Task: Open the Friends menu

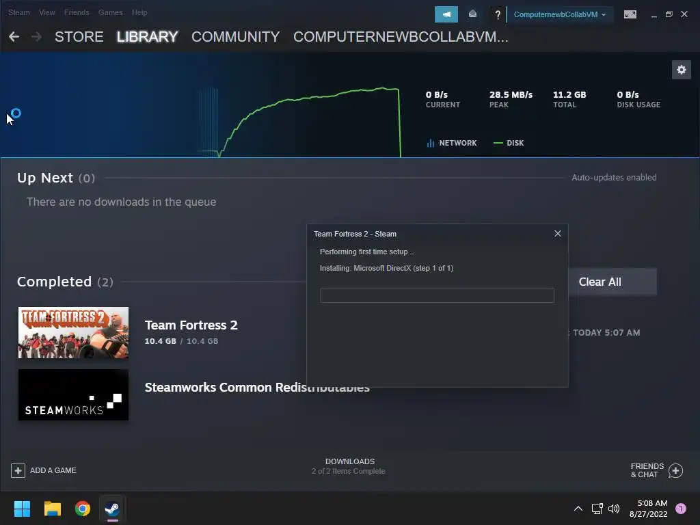Action: [x=77, y=12]
